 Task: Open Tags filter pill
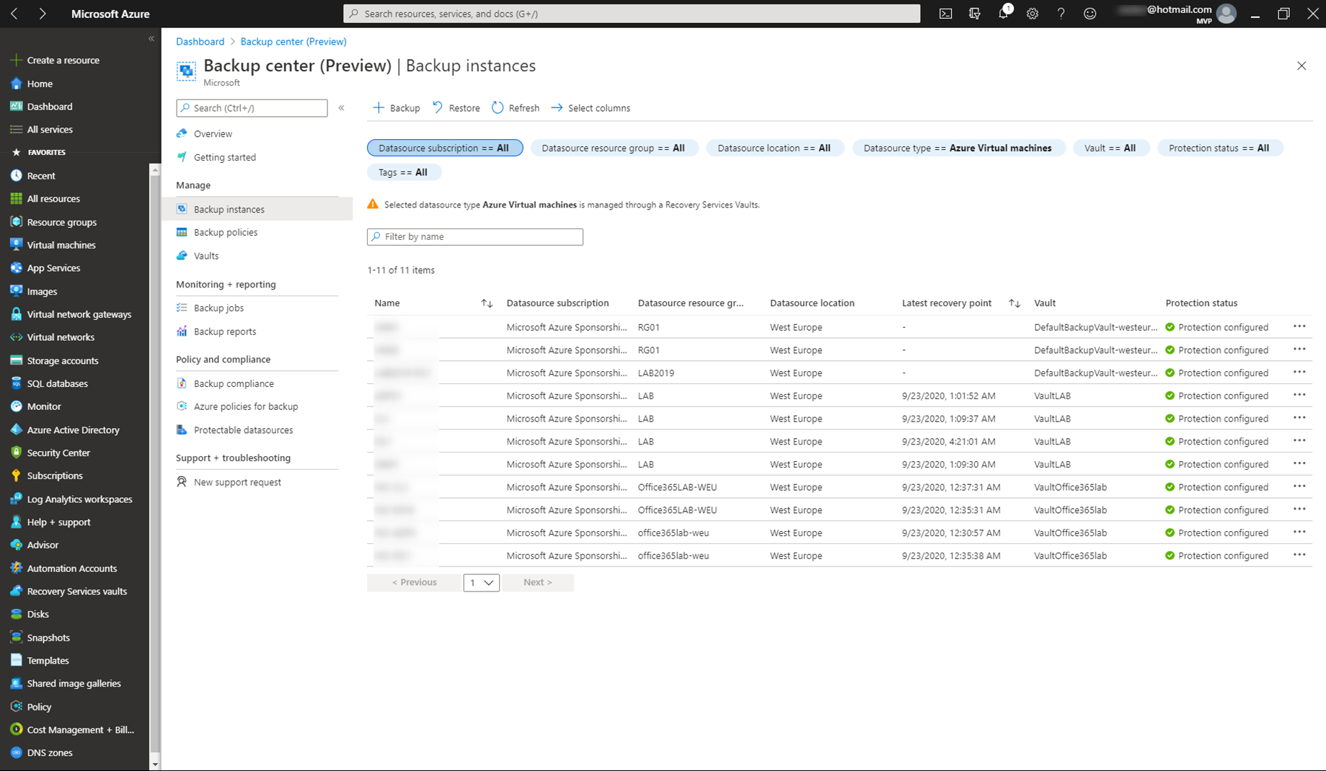tap(403, 173)
